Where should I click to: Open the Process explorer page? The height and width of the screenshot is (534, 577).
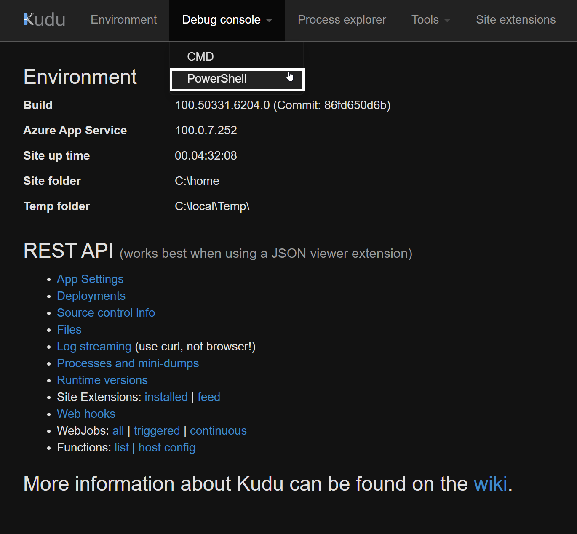coord(342,20)
